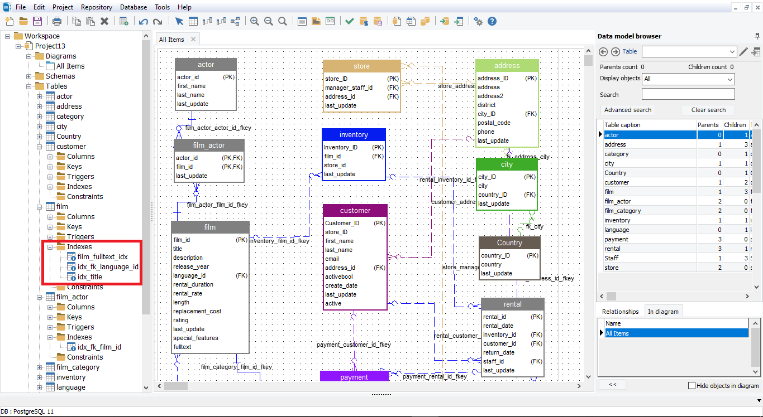Open the zoom in tool
This screenshot has height=417, width=763.
[255, 21]
